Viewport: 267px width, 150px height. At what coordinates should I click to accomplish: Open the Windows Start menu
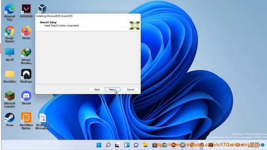(99, 145)
